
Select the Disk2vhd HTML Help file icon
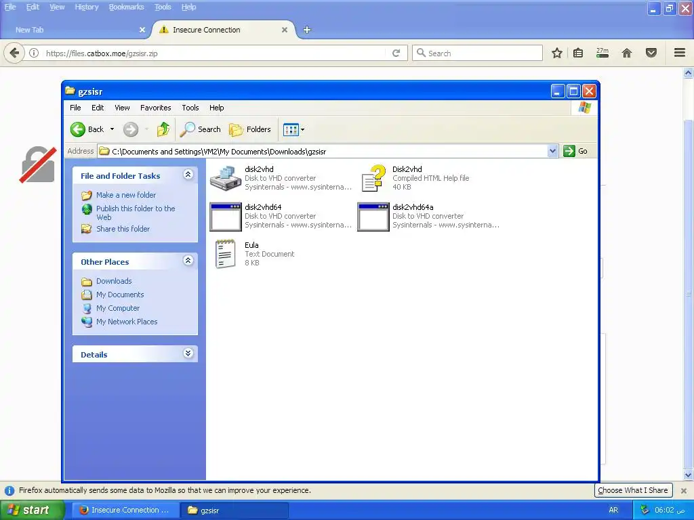point(373,178)
